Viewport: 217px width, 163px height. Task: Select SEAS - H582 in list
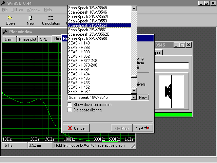point(99,92)
